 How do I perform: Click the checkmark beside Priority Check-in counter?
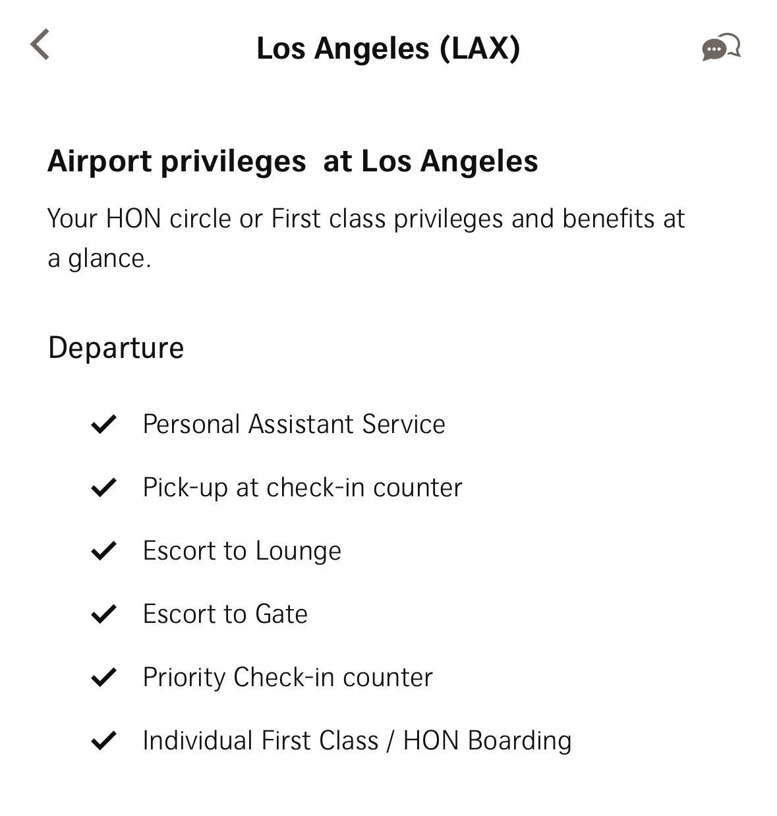coord(103,678)
